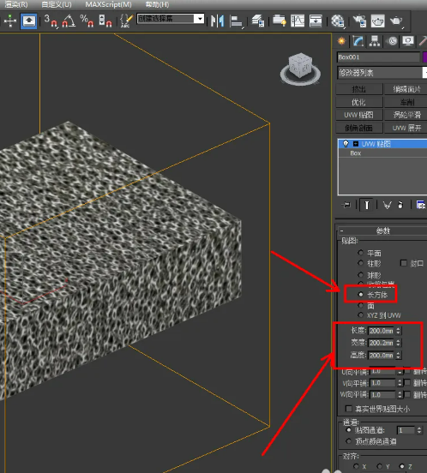This screenshot has height=473, width=427.
Task: Switch to the Motion panel tab
Action: coord(392,41)
